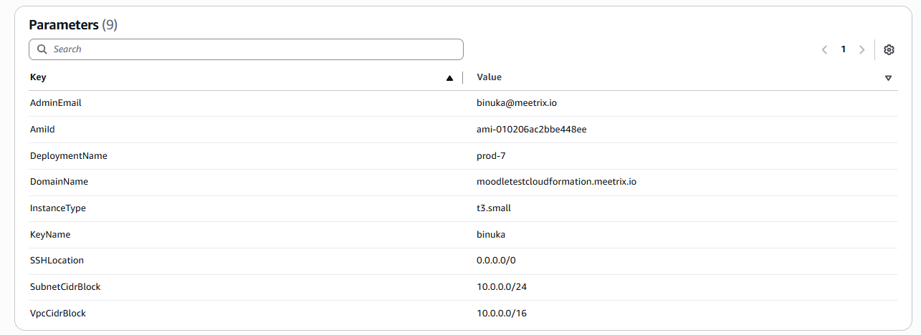Select the 10.0.0.0/16 VPC CIDR value
Screen dimensions: 921x335
pyautogui.click(x=502, y=314)
